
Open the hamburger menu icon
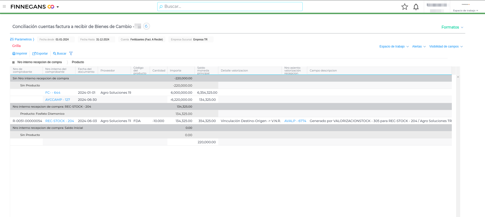pyautogui.click(x=4, y=7)
